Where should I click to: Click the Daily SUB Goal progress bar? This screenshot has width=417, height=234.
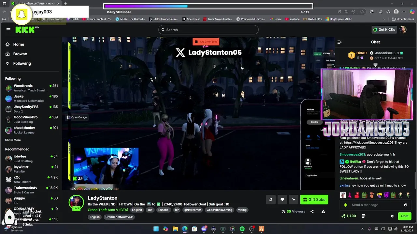click(x=208, y=6)
